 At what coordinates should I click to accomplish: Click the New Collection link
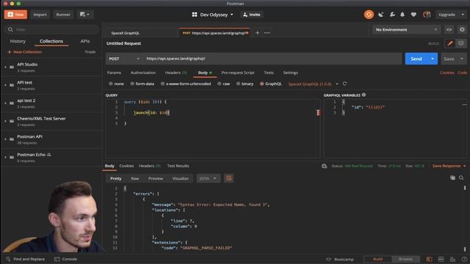24,52
